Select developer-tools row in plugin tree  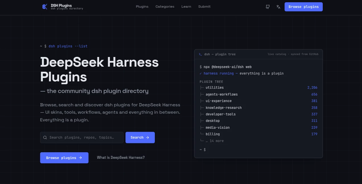pos(258,114)
